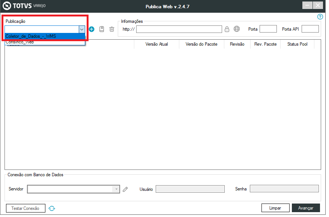
Task: Click the Revisão column header
Action: coord(237,44)
